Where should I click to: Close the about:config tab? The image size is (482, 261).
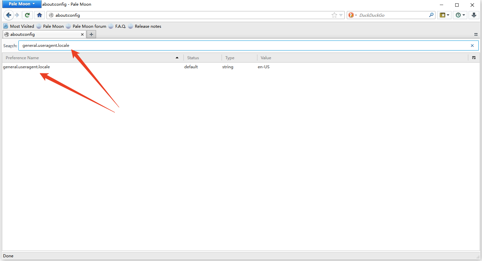tap(83, 34)
